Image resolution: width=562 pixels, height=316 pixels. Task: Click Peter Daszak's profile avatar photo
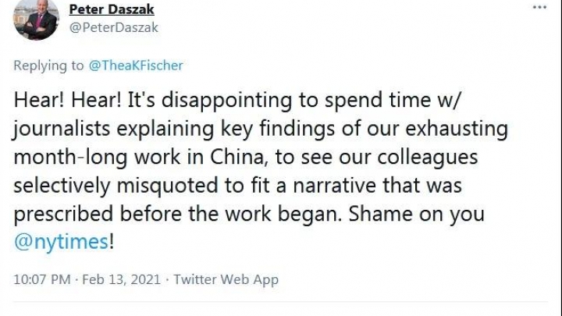(x=36, y=20)
